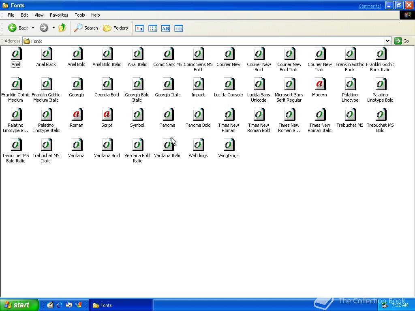Select the Trebuchet MS Italic font
Screen dimensions: 415x311
coord(46,145)
